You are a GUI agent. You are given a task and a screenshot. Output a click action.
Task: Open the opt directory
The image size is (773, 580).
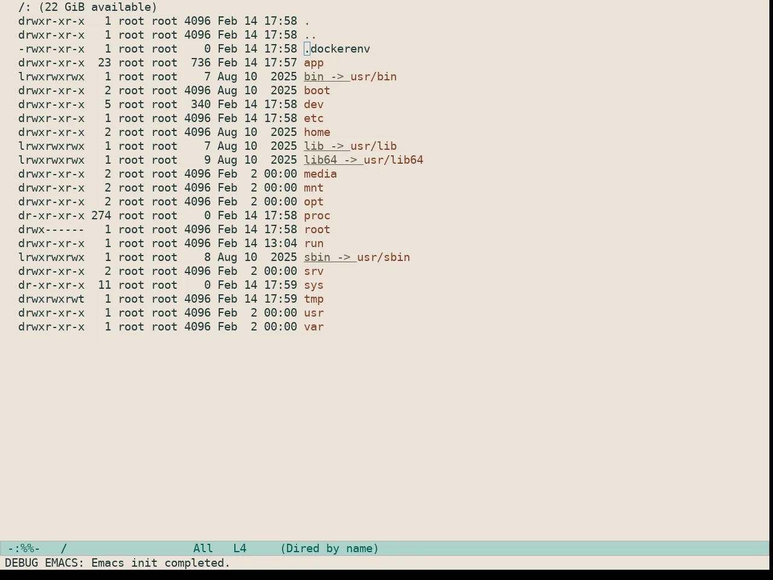[313, 202]
